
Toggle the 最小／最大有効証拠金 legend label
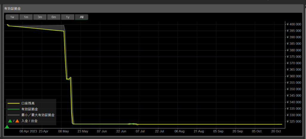point(38,115)
